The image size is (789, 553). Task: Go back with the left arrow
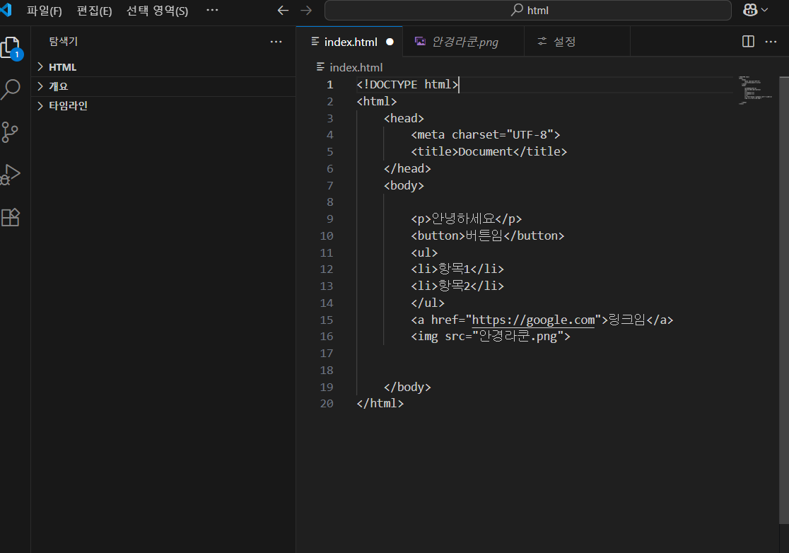[x=284, y=10]
